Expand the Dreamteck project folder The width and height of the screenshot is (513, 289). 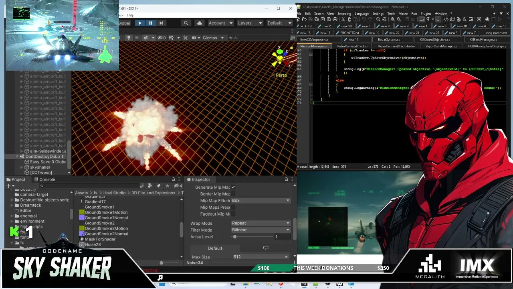12,205
